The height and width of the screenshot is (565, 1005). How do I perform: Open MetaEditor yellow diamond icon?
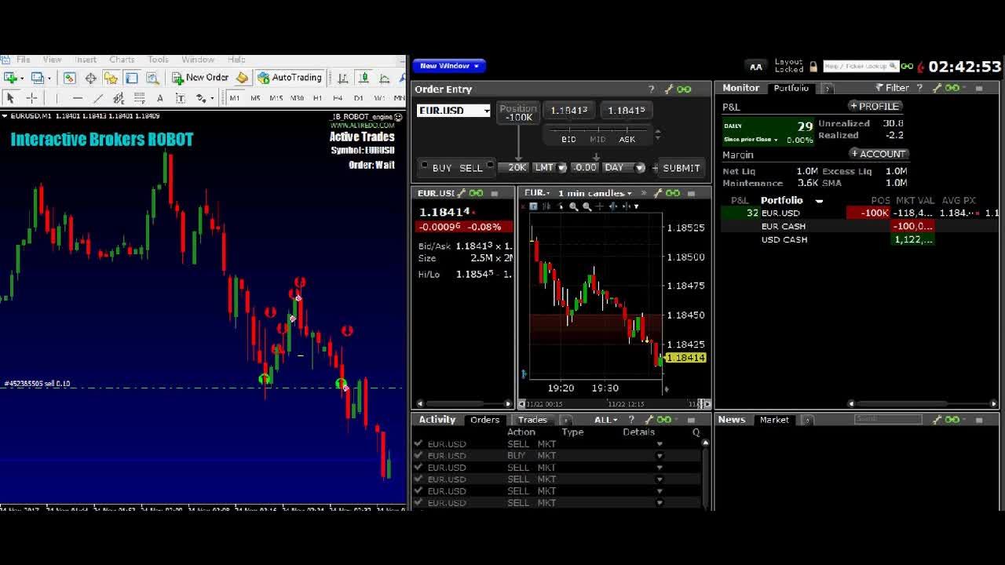tap(242, 78)
